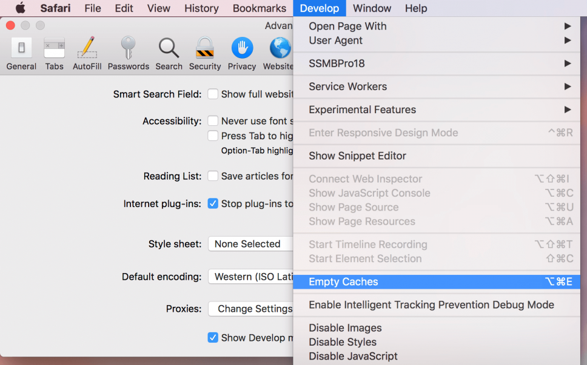
Task: Open the Tabs preferences pane icon
Action: click(55, 48)
